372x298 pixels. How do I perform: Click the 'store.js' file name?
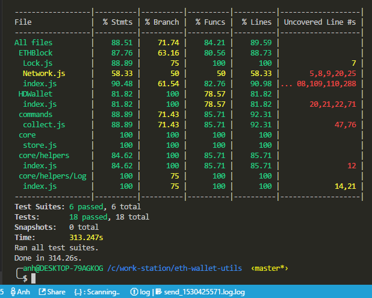click(40, 145)
